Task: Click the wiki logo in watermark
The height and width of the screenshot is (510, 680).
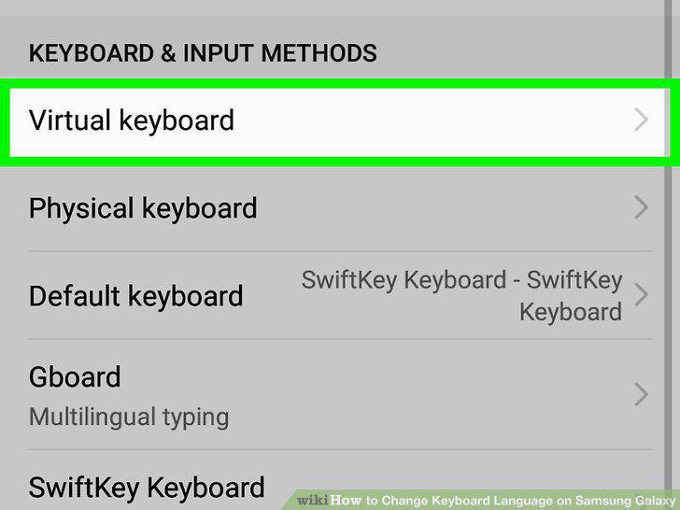Action: click(313, 501)
